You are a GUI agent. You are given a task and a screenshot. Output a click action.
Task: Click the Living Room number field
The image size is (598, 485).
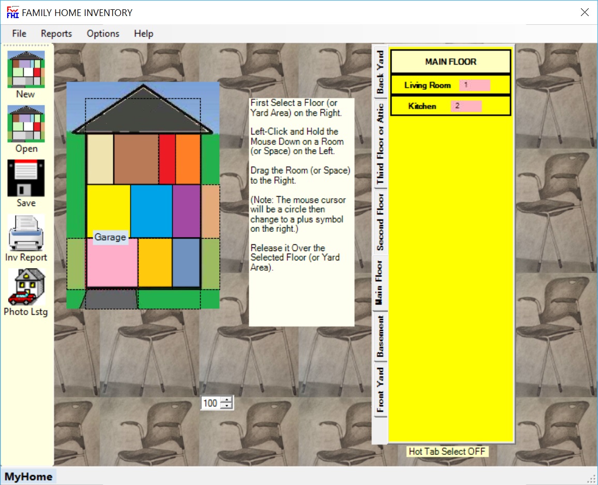[x=474, y=85]
